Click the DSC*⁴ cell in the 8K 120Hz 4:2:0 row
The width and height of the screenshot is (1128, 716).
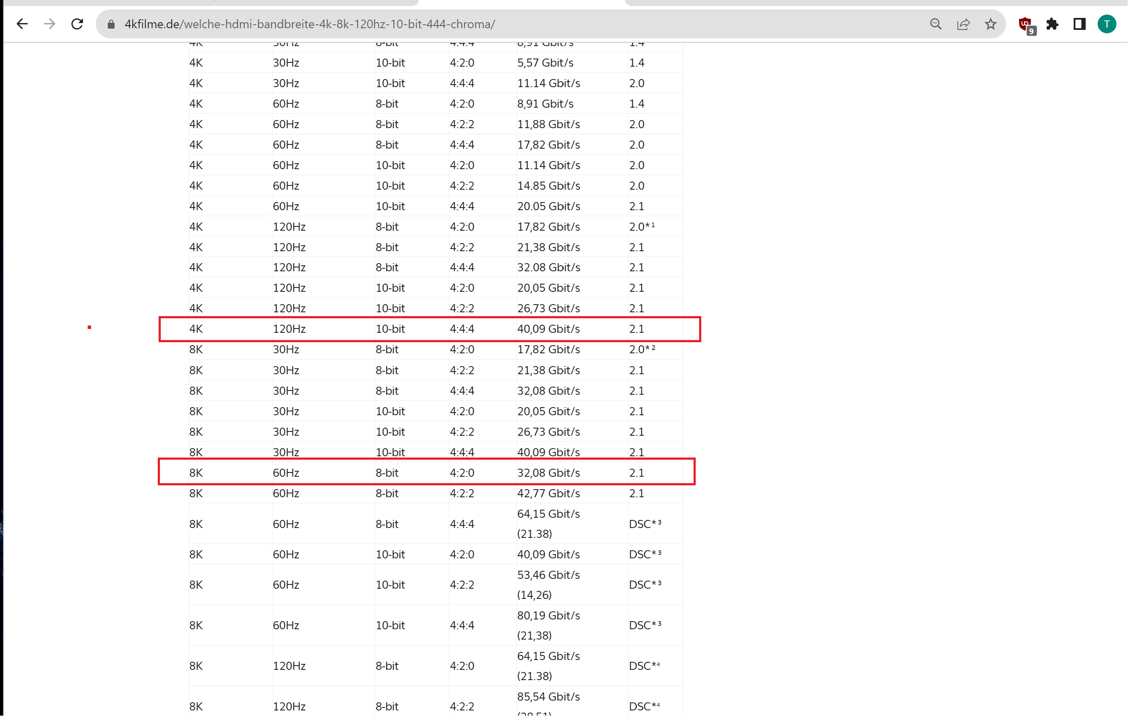644,666
